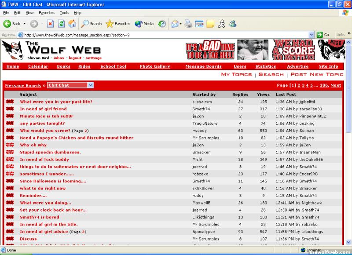Click the Refresh page icon

(62, 24)
